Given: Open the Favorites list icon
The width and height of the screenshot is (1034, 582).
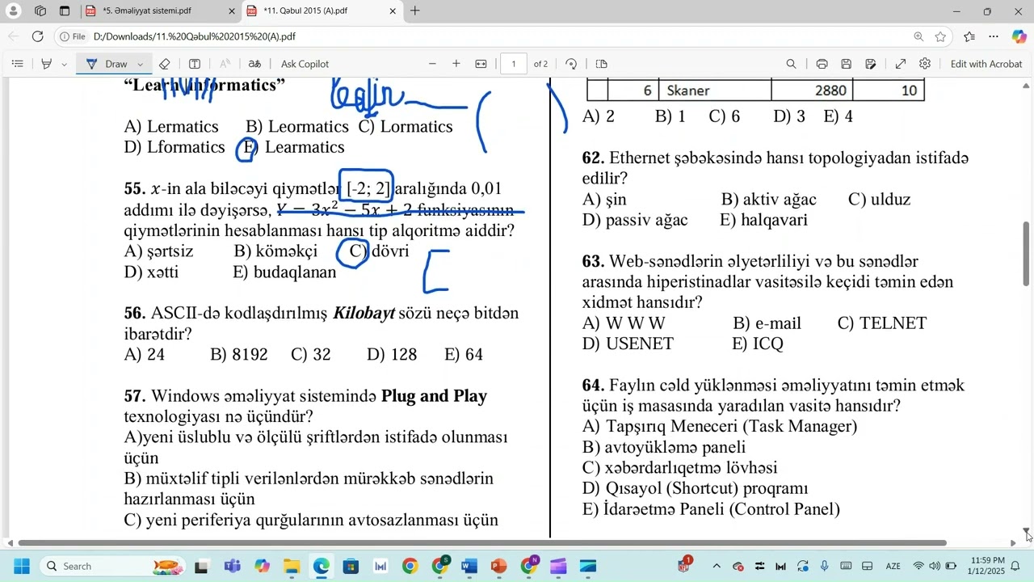Looking at the screenshot, I should [x=969, y=36].
